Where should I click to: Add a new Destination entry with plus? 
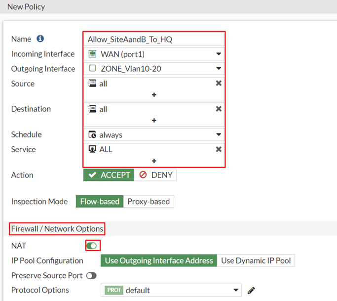click(x=154, y=121)
